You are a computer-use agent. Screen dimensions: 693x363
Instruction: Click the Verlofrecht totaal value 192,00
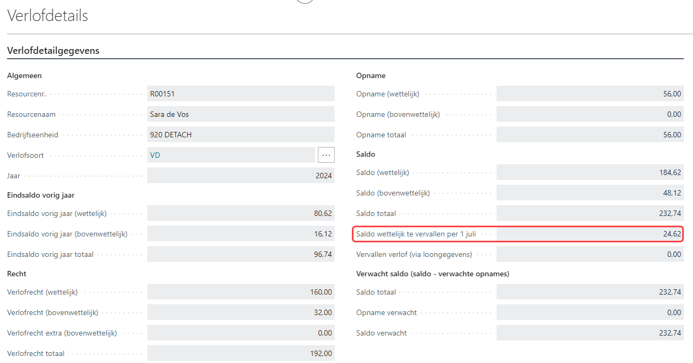coord(240,353)
